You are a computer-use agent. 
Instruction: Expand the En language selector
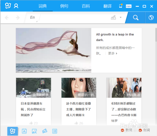(x=33, y=18)
